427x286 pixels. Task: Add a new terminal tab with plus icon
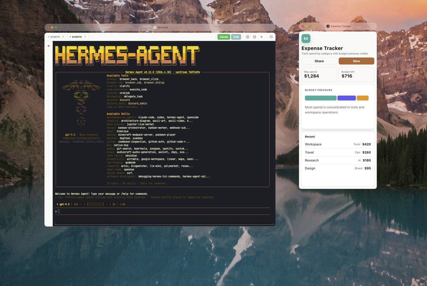click(x=262, y=37)
